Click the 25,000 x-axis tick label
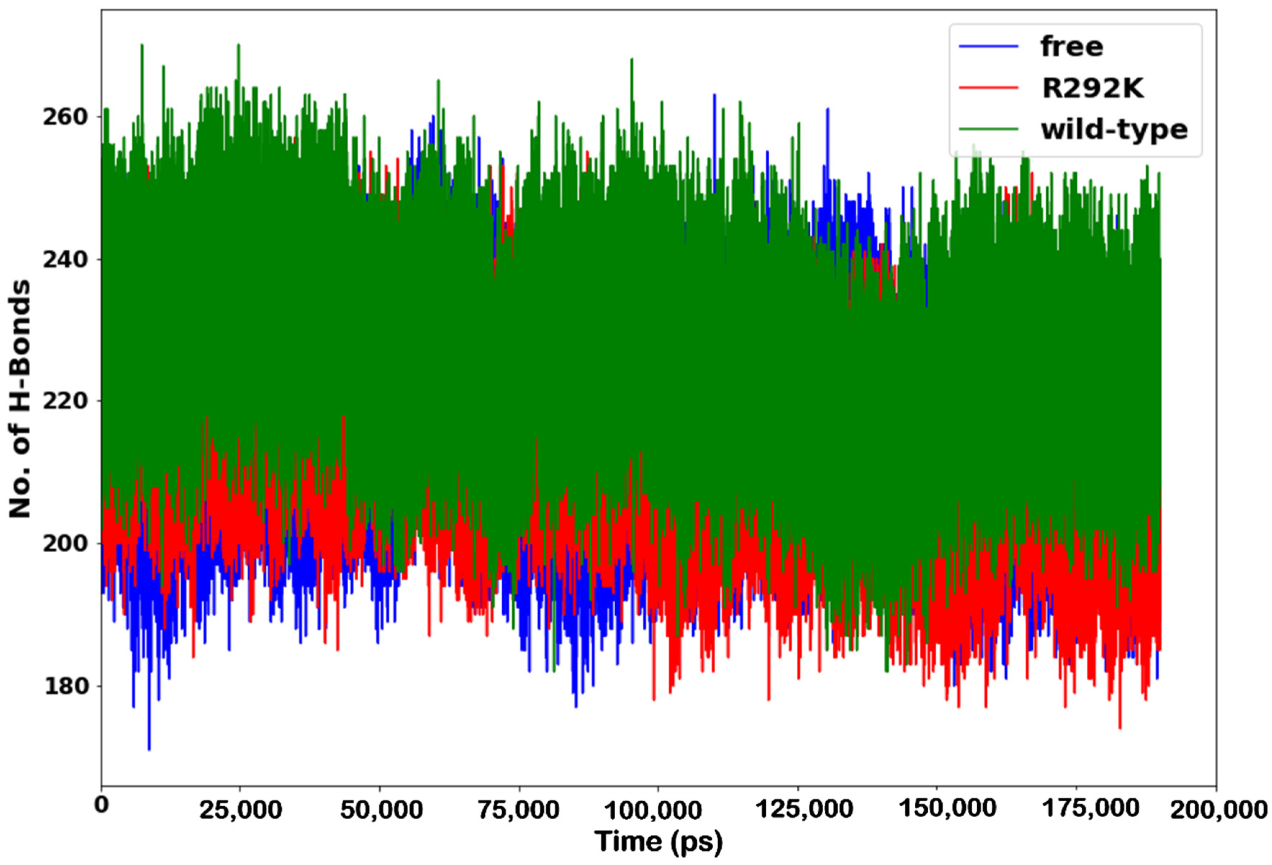 click(x=240, y=810)
